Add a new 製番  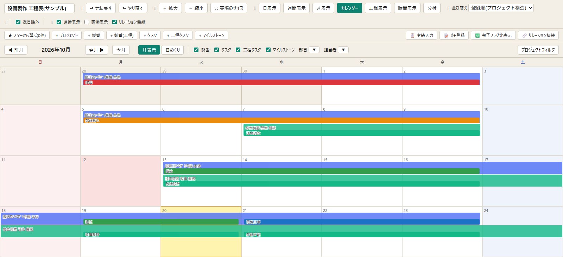click(x=94, y=36)
